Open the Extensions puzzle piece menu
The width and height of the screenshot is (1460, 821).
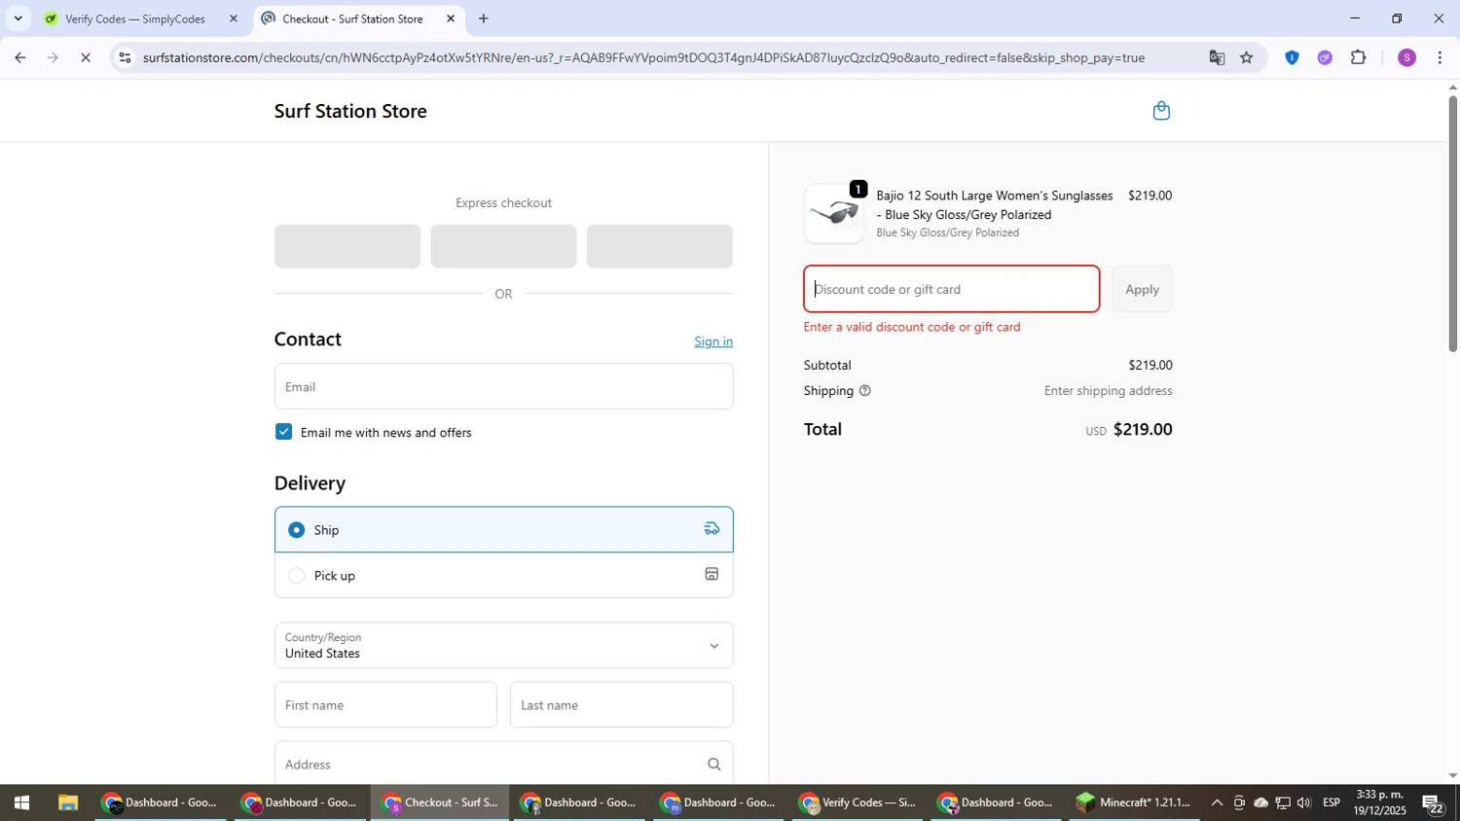click(x=1359, y=57)
